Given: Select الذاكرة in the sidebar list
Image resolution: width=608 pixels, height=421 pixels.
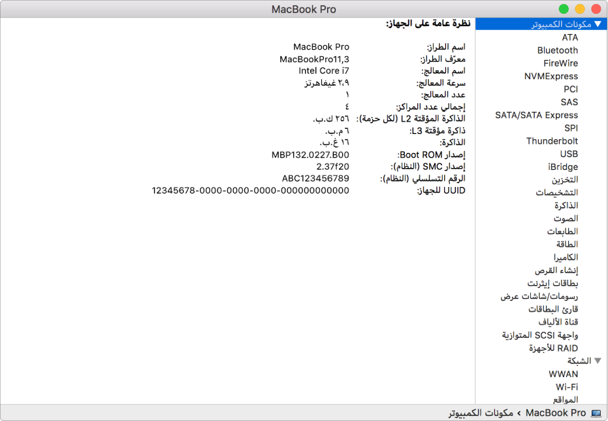Looking at the screenshot, I should pyautogui.click(x=566, y=205).
